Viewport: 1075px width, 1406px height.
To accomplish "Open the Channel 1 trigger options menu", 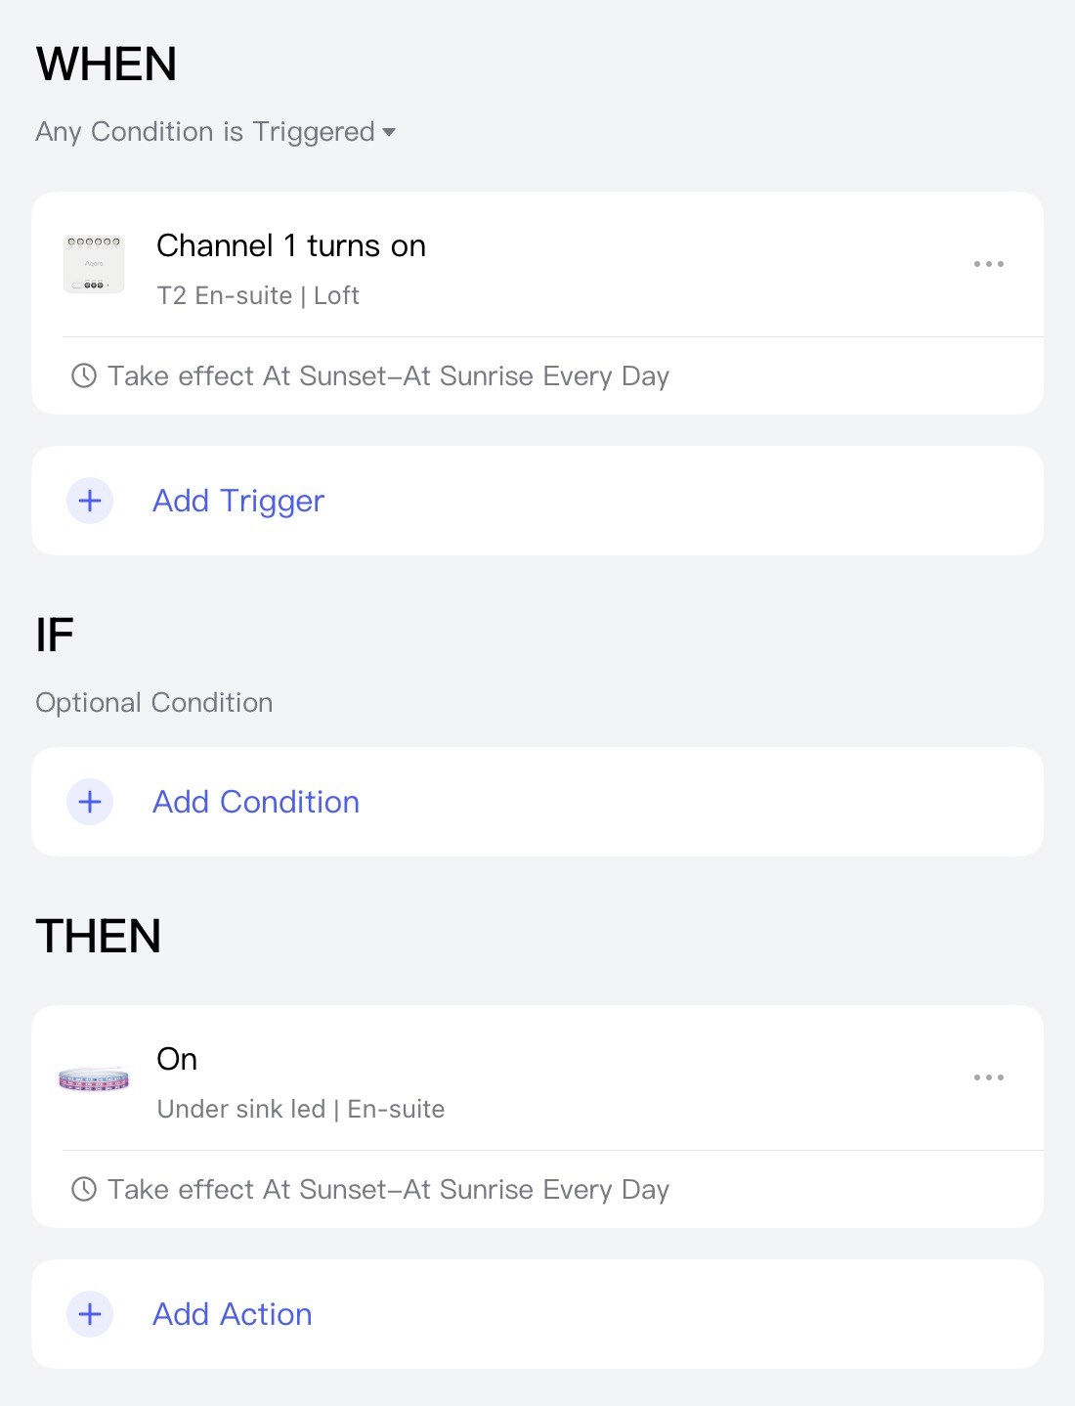I will pyautogui.click(x=988, y=264).
